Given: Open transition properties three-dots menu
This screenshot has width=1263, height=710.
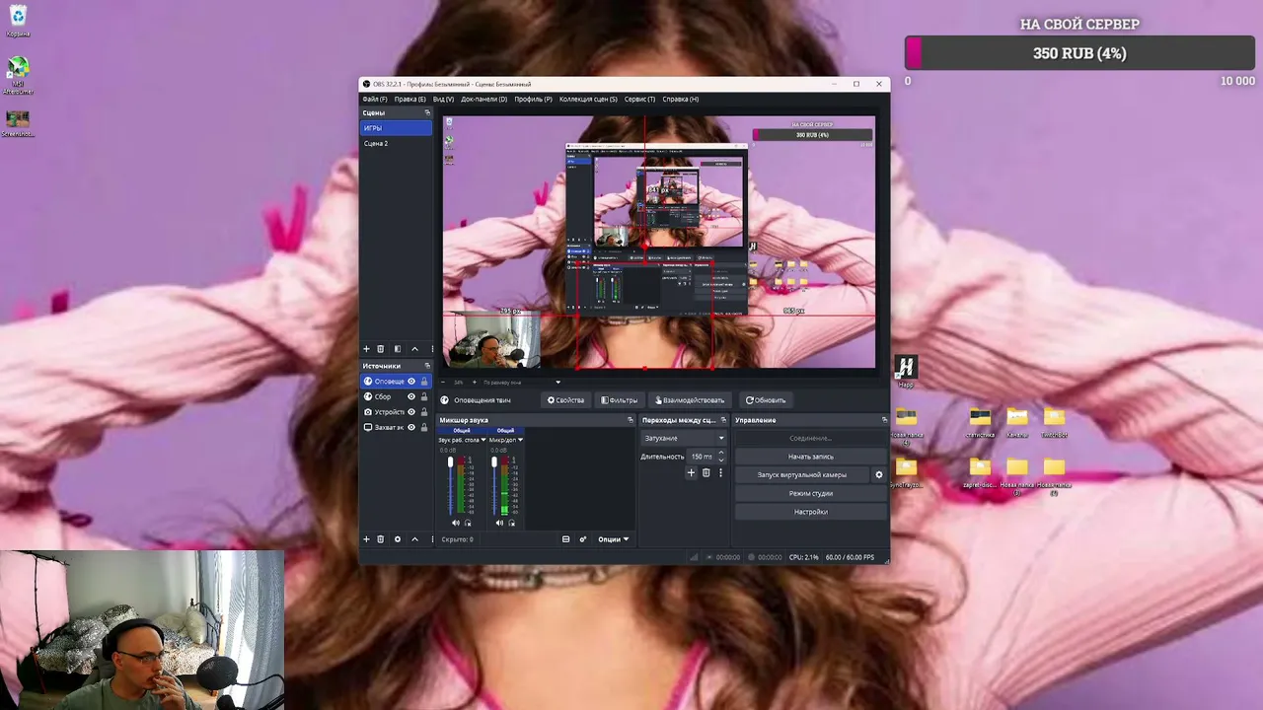Looking at the screenshot, I should (720, 473).
